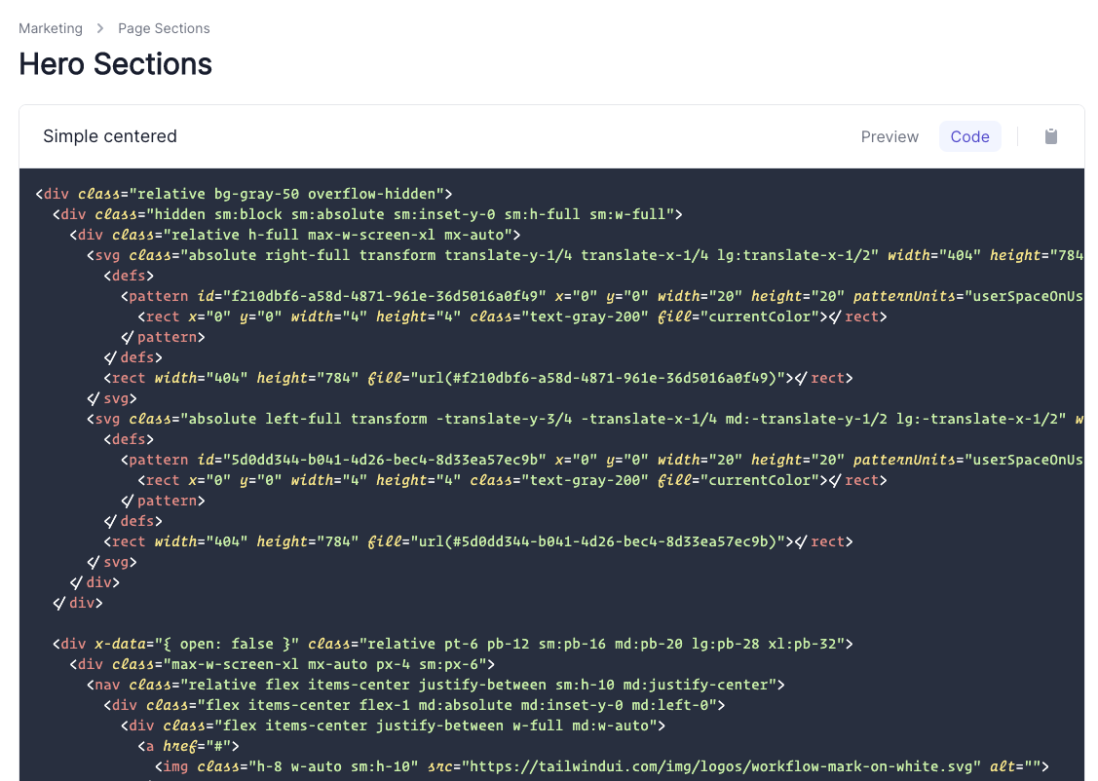This screenshot has height=781, width=1098.
Task: Click the breadcrumb chevron separator
Action: tap(100, 28)
